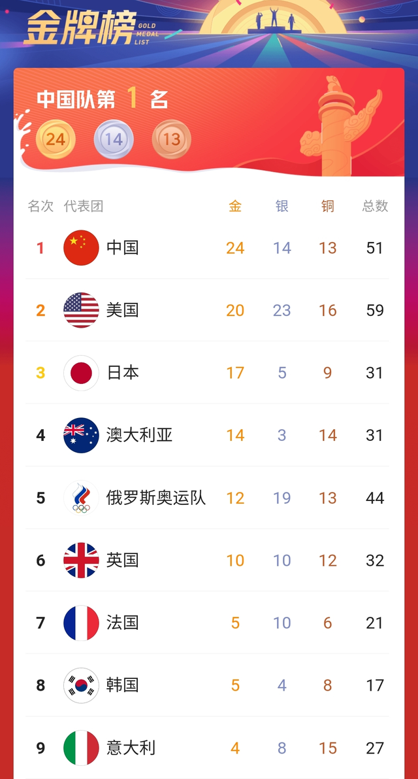Click the Italy flag icon
Screen dimensions: 418x779
tap(81, 748)
